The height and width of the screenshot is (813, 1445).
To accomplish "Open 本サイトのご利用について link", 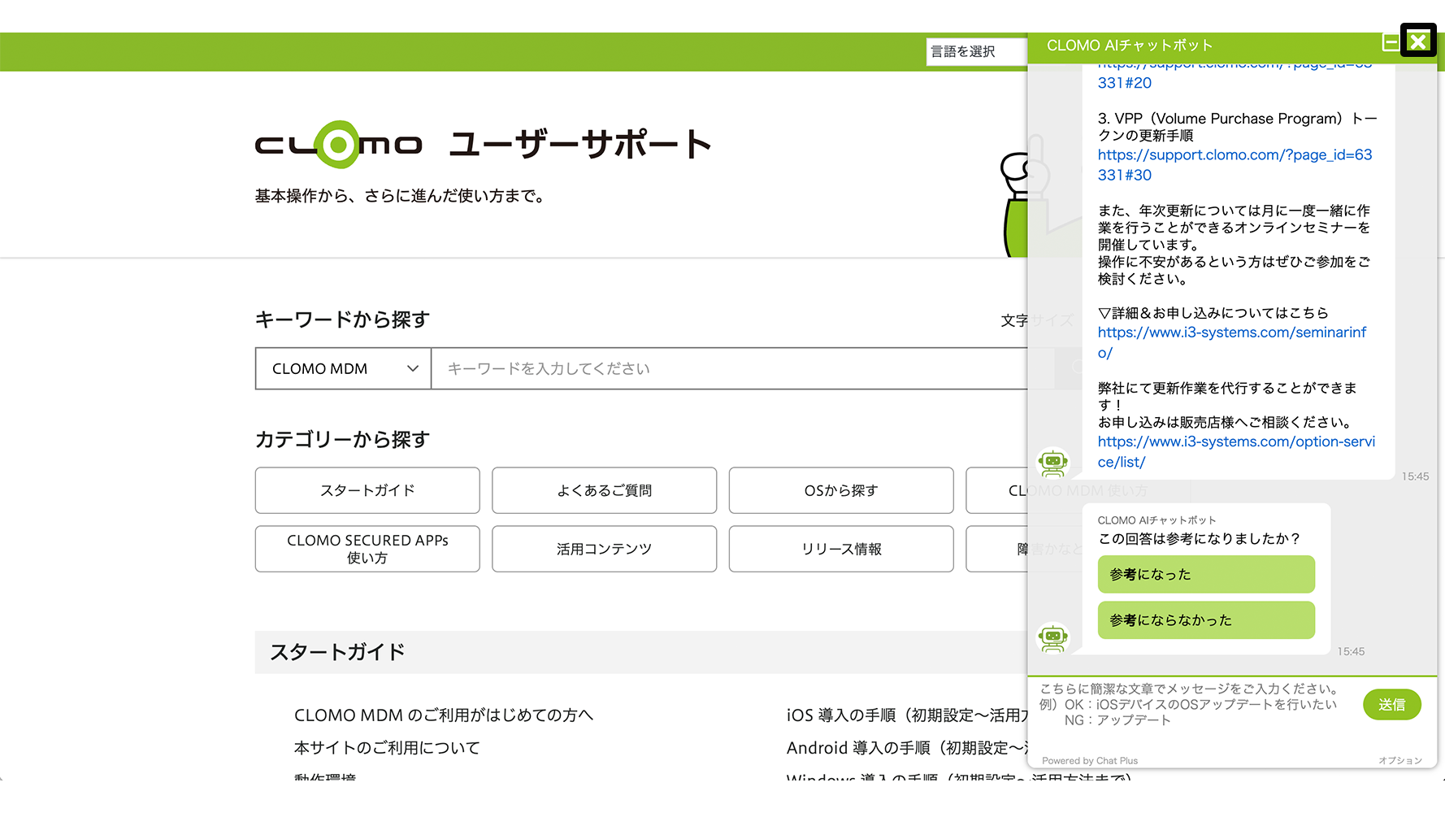I will tap(387, 747).
